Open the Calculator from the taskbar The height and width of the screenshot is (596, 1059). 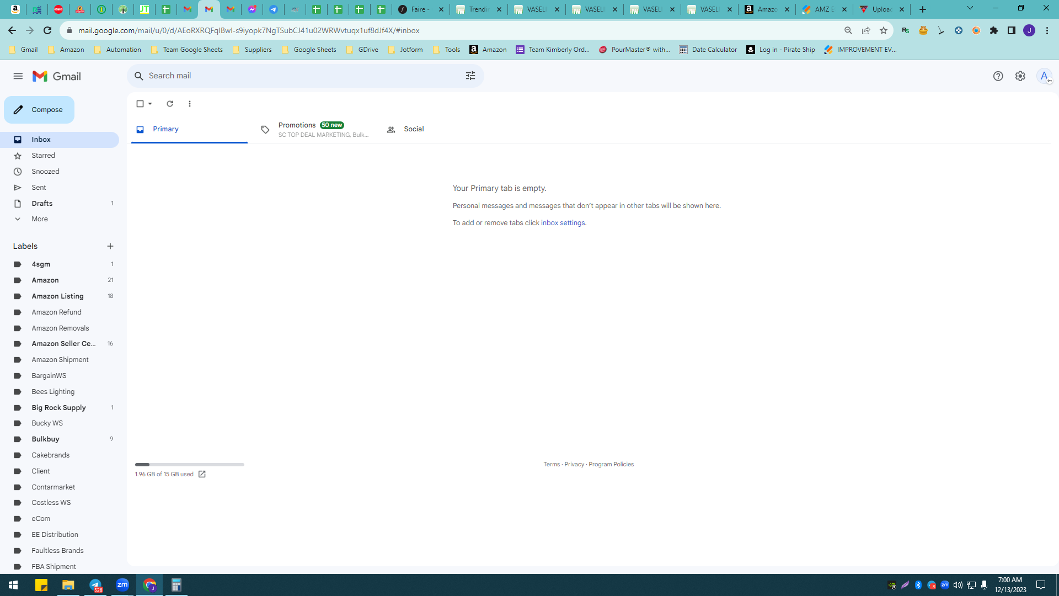(x=176, y=585)
